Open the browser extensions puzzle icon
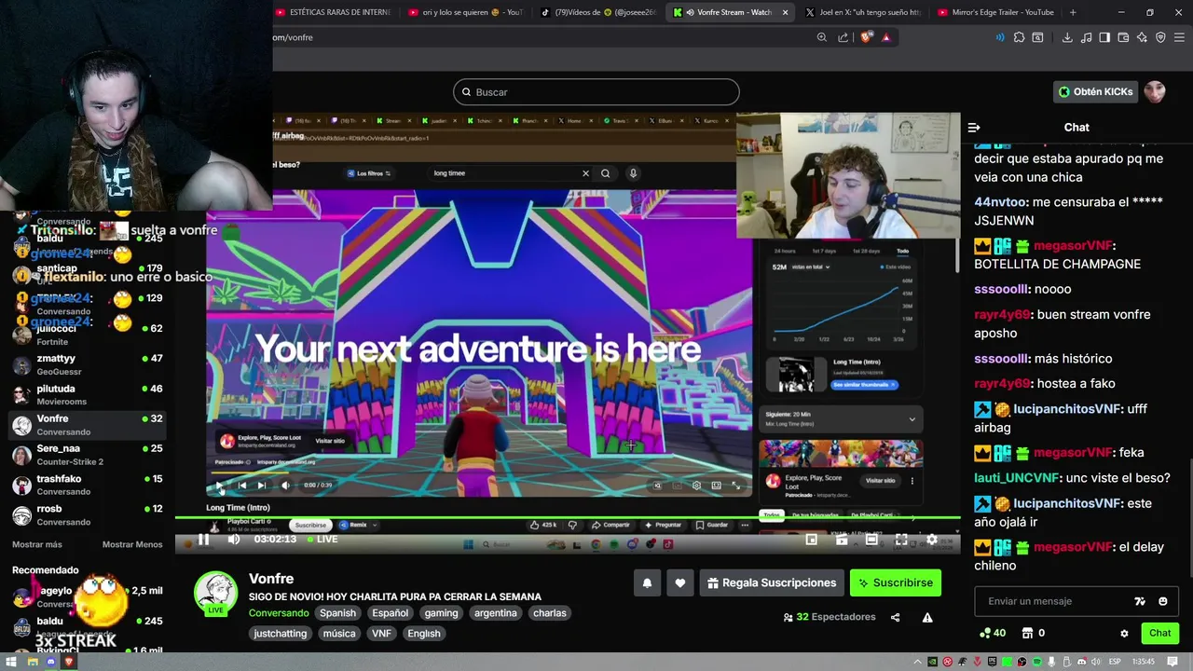 (x=1019, y=37)
